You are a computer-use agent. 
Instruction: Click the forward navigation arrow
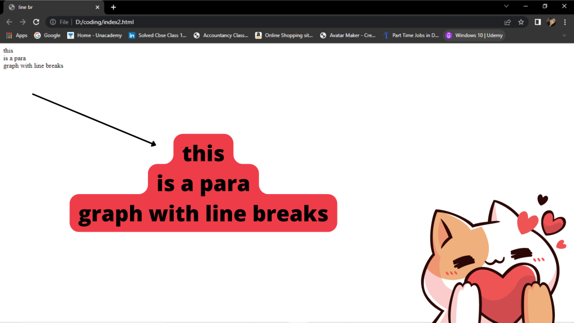[22, 22]
